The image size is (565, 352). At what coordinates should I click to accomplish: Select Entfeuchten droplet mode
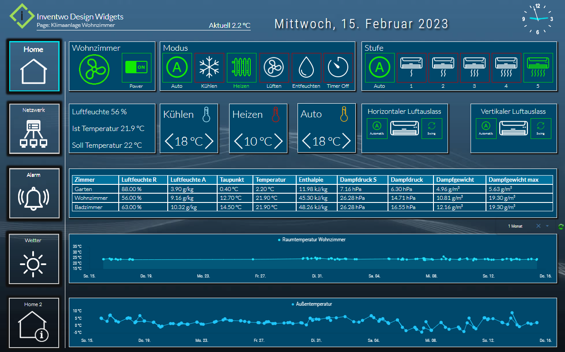(x=306, y=67)
